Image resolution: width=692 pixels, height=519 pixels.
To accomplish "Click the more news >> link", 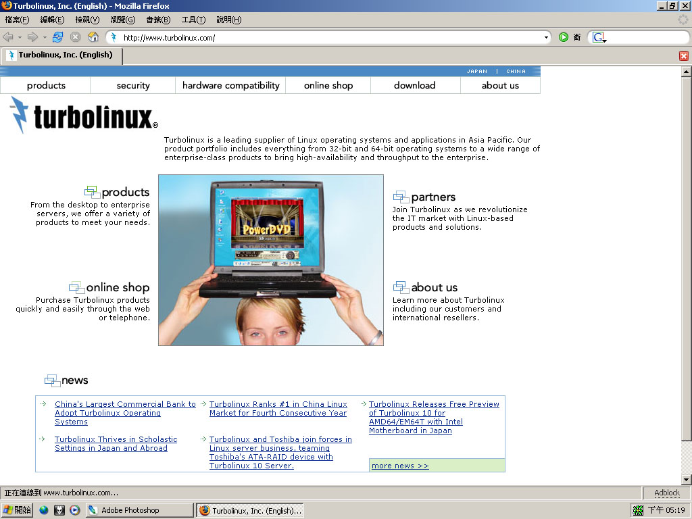I will click(400, 466).
